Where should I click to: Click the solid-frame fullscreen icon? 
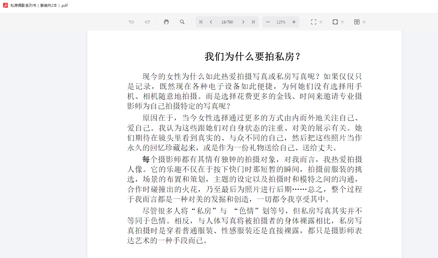pyautogui.click(x=335, y=22)
